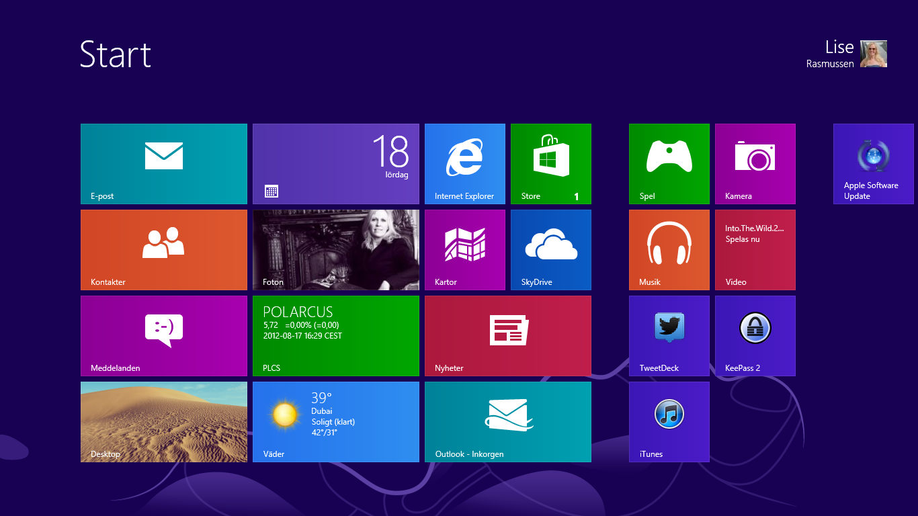The image size is (918, 516).
Task: Launch the Kamera camera icon
Action: pos(755,156)
